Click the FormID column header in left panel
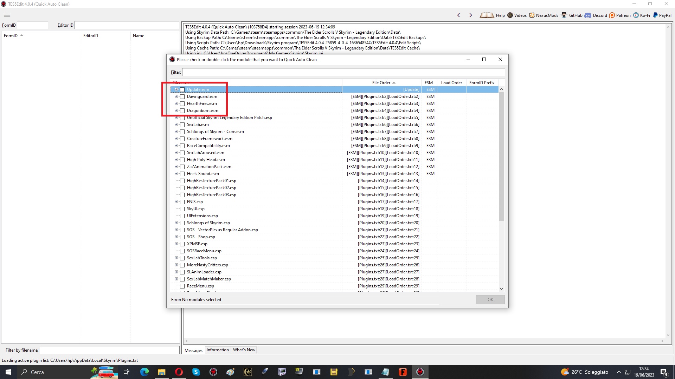 (x=41, y=36)
